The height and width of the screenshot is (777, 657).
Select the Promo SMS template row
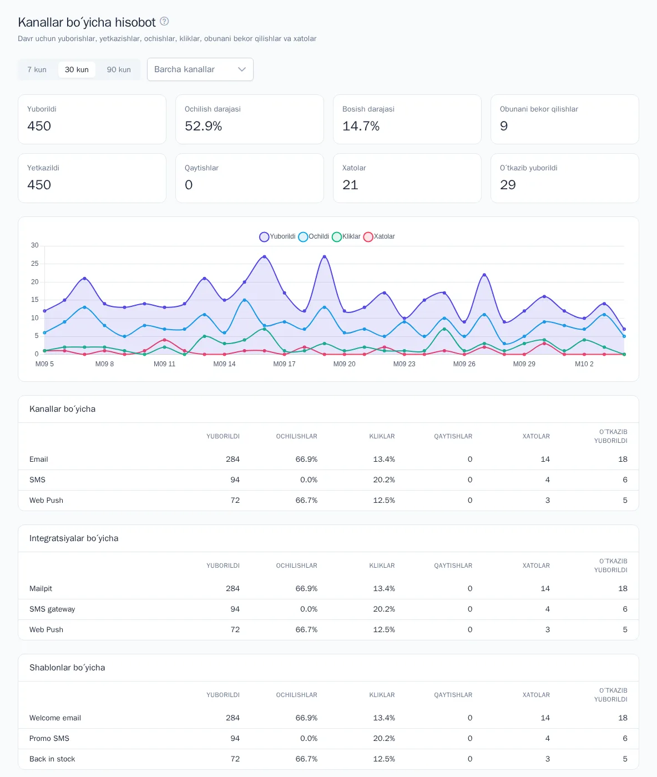click(x=328, y=739)
